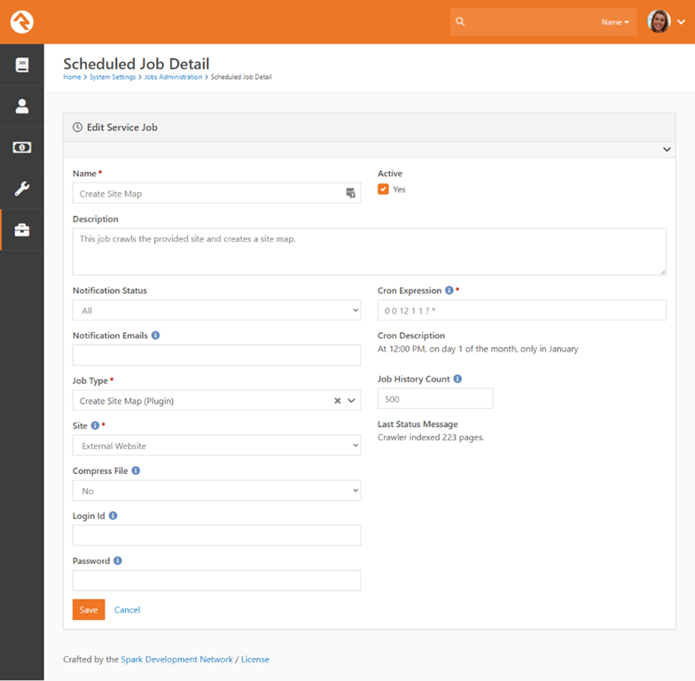Open the Notification Status dropdown
Viewport: 695px width, 681px height.
[x=216, y=310]
